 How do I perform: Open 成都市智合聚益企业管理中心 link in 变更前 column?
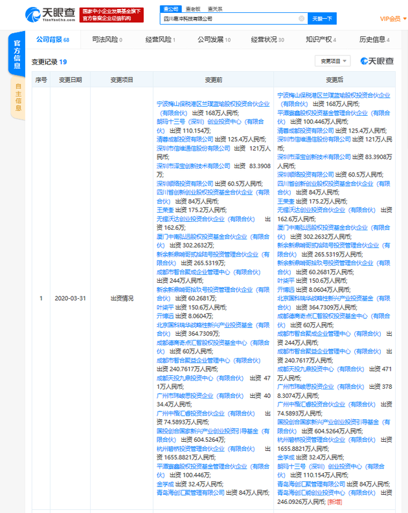coord(209,360)
